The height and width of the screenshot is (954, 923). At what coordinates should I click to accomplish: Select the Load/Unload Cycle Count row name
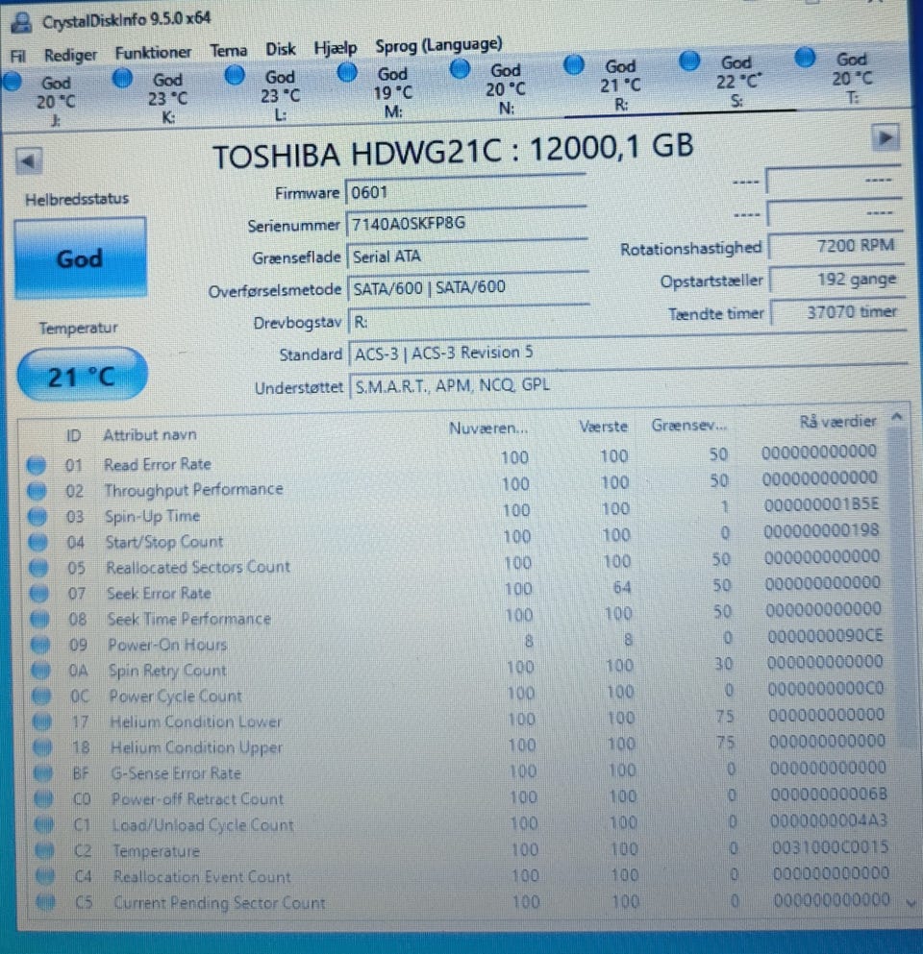click(x=203, y=825)
